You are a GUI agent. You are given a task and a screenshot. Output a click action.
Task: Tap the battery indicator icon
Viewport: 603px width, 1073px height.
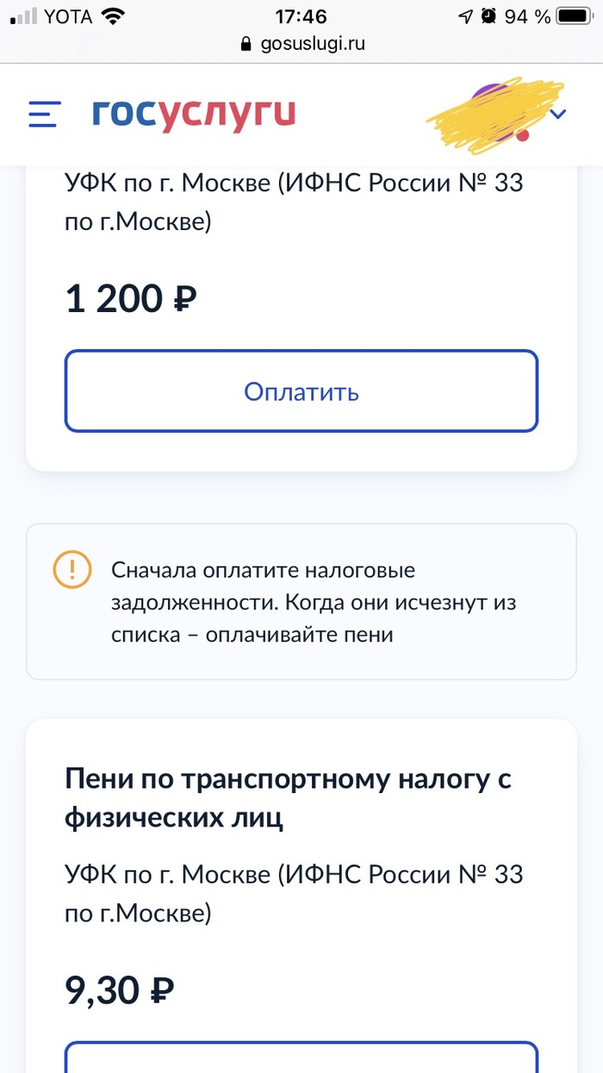577,16
